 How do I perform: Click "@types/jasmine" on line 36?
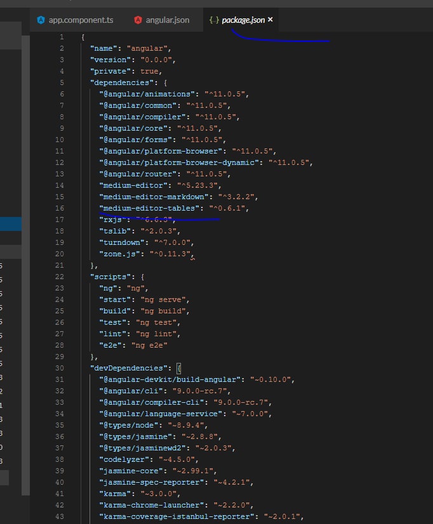coord(136,436)
